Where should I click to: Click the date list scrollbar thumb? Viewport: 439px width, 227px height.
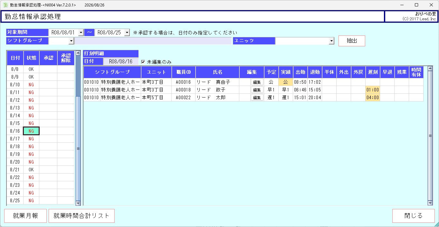[x=78, y=148]
